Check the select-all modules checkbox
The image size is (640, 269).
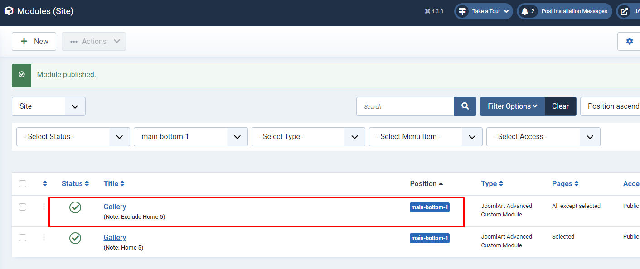23,184
